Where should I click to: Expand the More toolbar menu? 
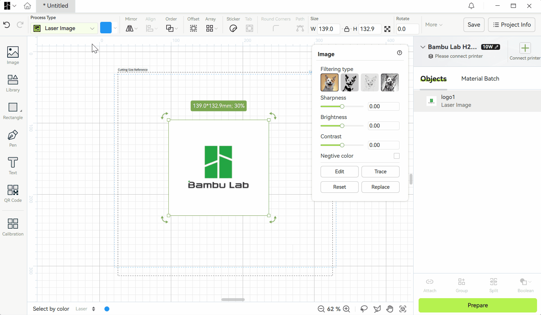(x=434, y=25)
